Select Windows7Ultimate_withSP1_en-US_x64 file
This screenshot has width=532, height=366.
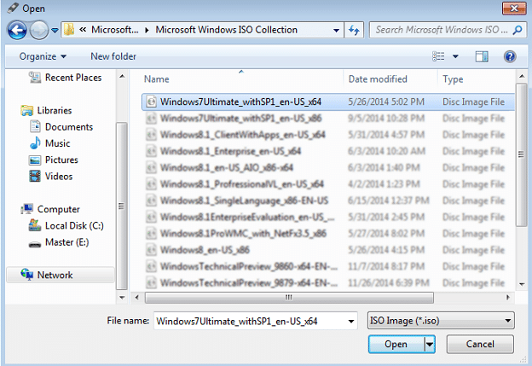pos(327,102)
